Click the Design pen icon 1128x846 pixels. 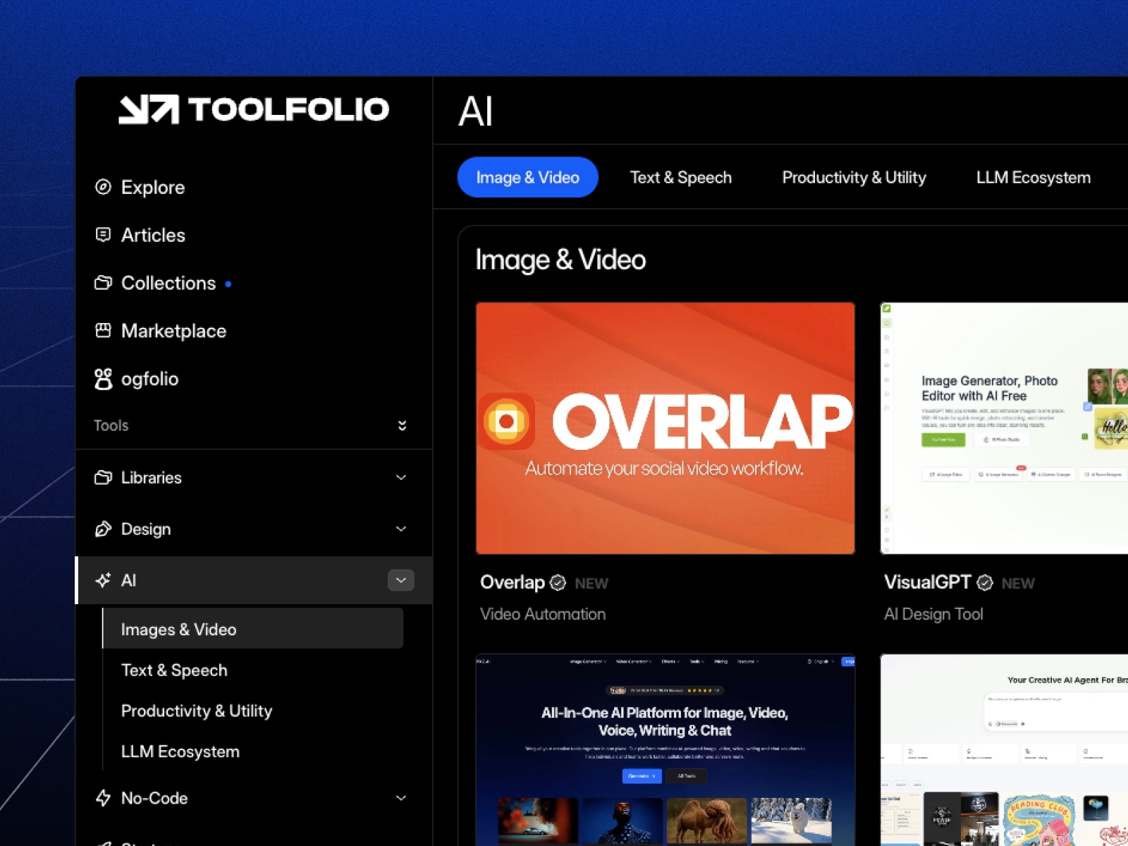pyautogui.click(x=103, y=529)
